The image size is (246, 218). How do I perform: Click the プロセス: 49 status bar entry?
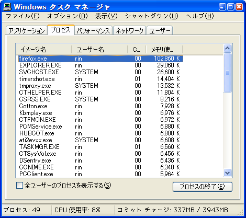[x=22, y=210]
